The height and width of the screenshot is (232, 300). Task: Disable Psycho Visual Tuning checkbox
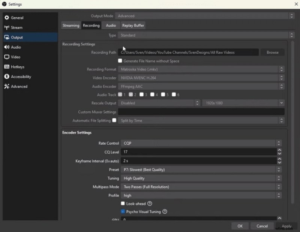[123, 211]
